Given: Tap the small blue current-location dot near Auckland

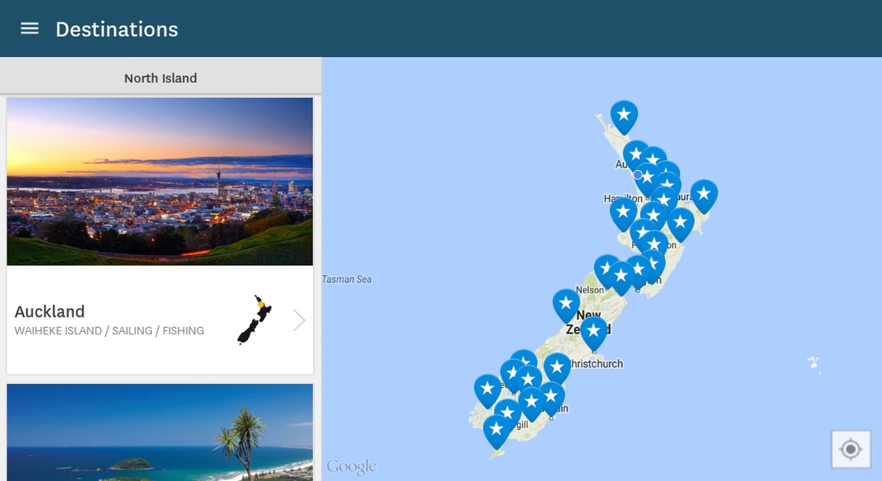Looking at the screenshot, I should (x=637, y=175).
